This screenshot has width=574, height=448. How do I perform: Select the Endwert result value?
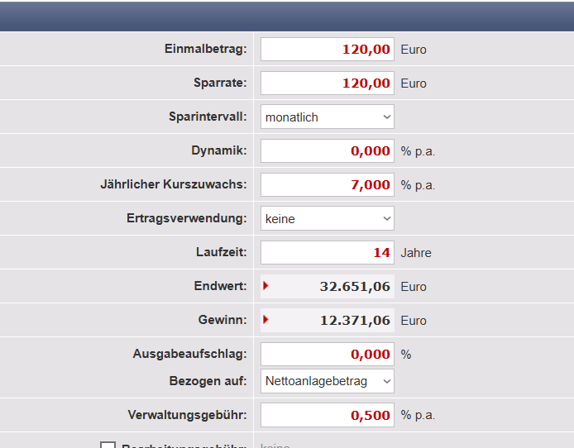pos(355,287)
